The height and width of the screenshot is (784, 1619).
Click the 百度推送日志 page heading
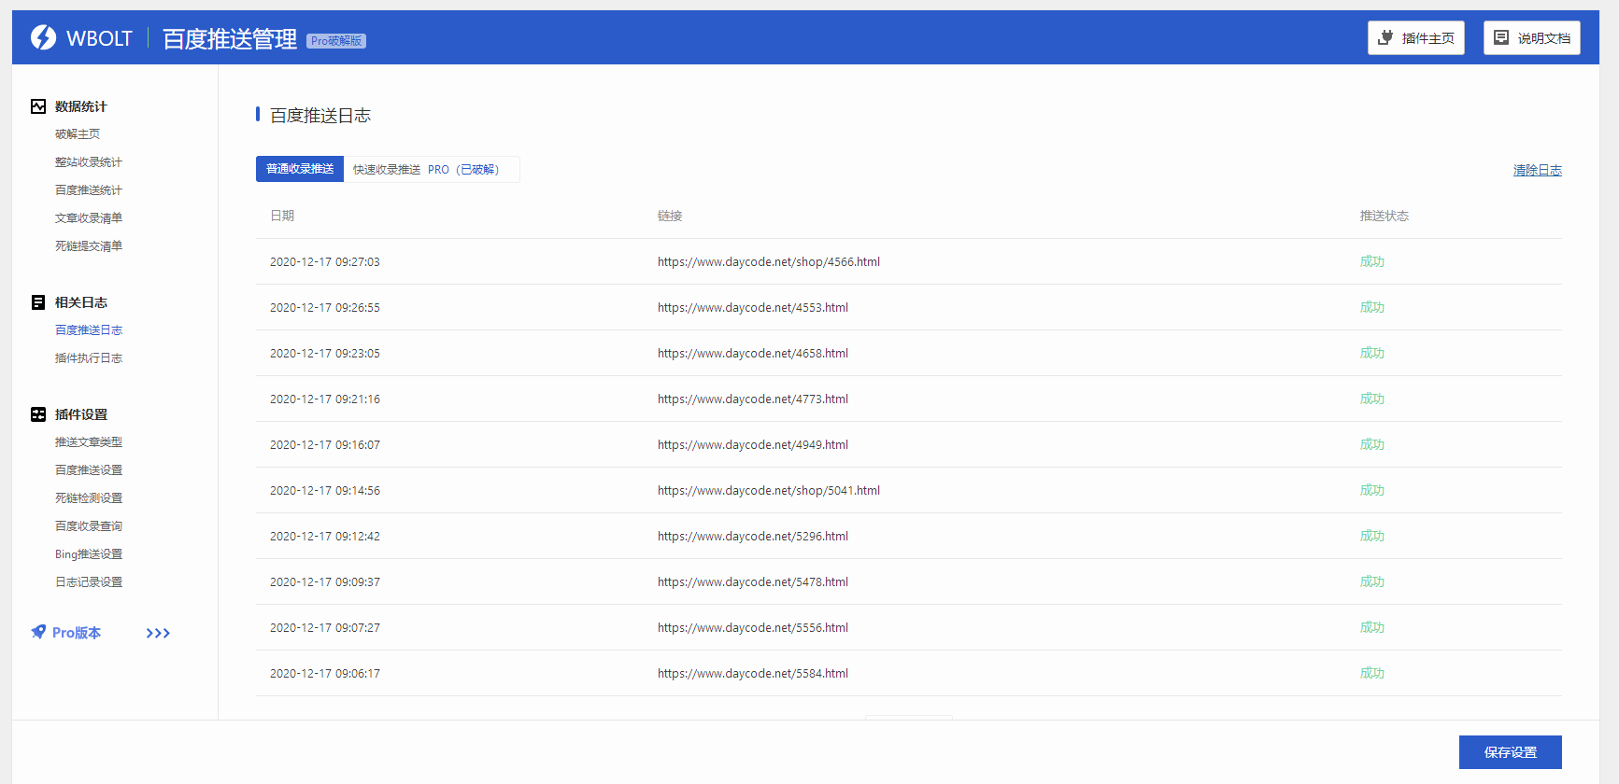tap(320, 116)
